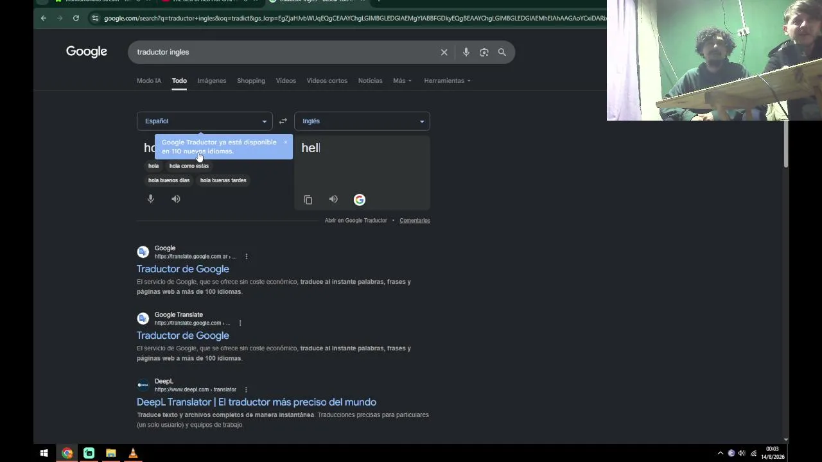Image resolution: width=822 pixels, height=462 pixels.
Task: Switch to Shopping results
Action: tap(251, 81)
